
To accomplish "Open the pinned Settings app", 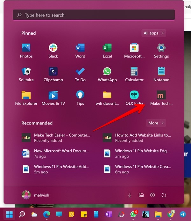I will 161,51.
